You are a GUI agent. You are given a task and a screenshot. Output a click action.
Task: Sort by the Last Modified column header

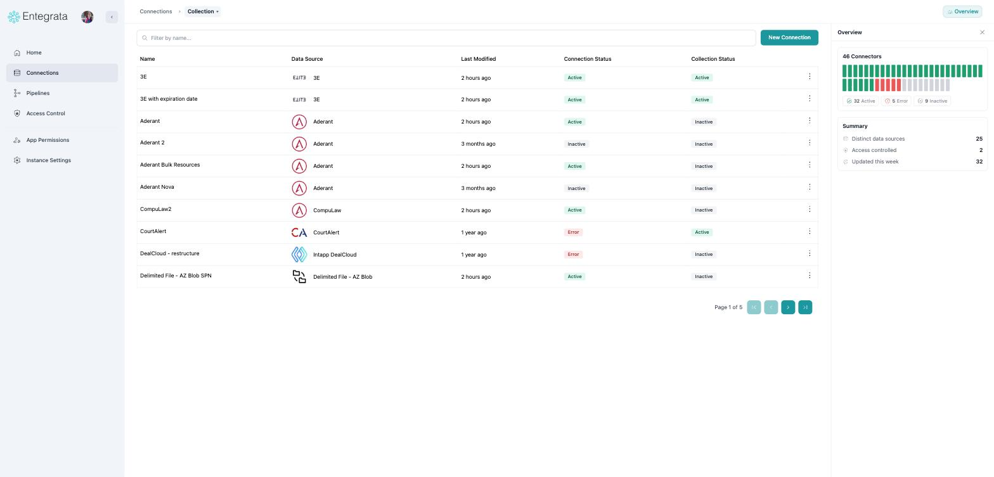tap(479, 59)
